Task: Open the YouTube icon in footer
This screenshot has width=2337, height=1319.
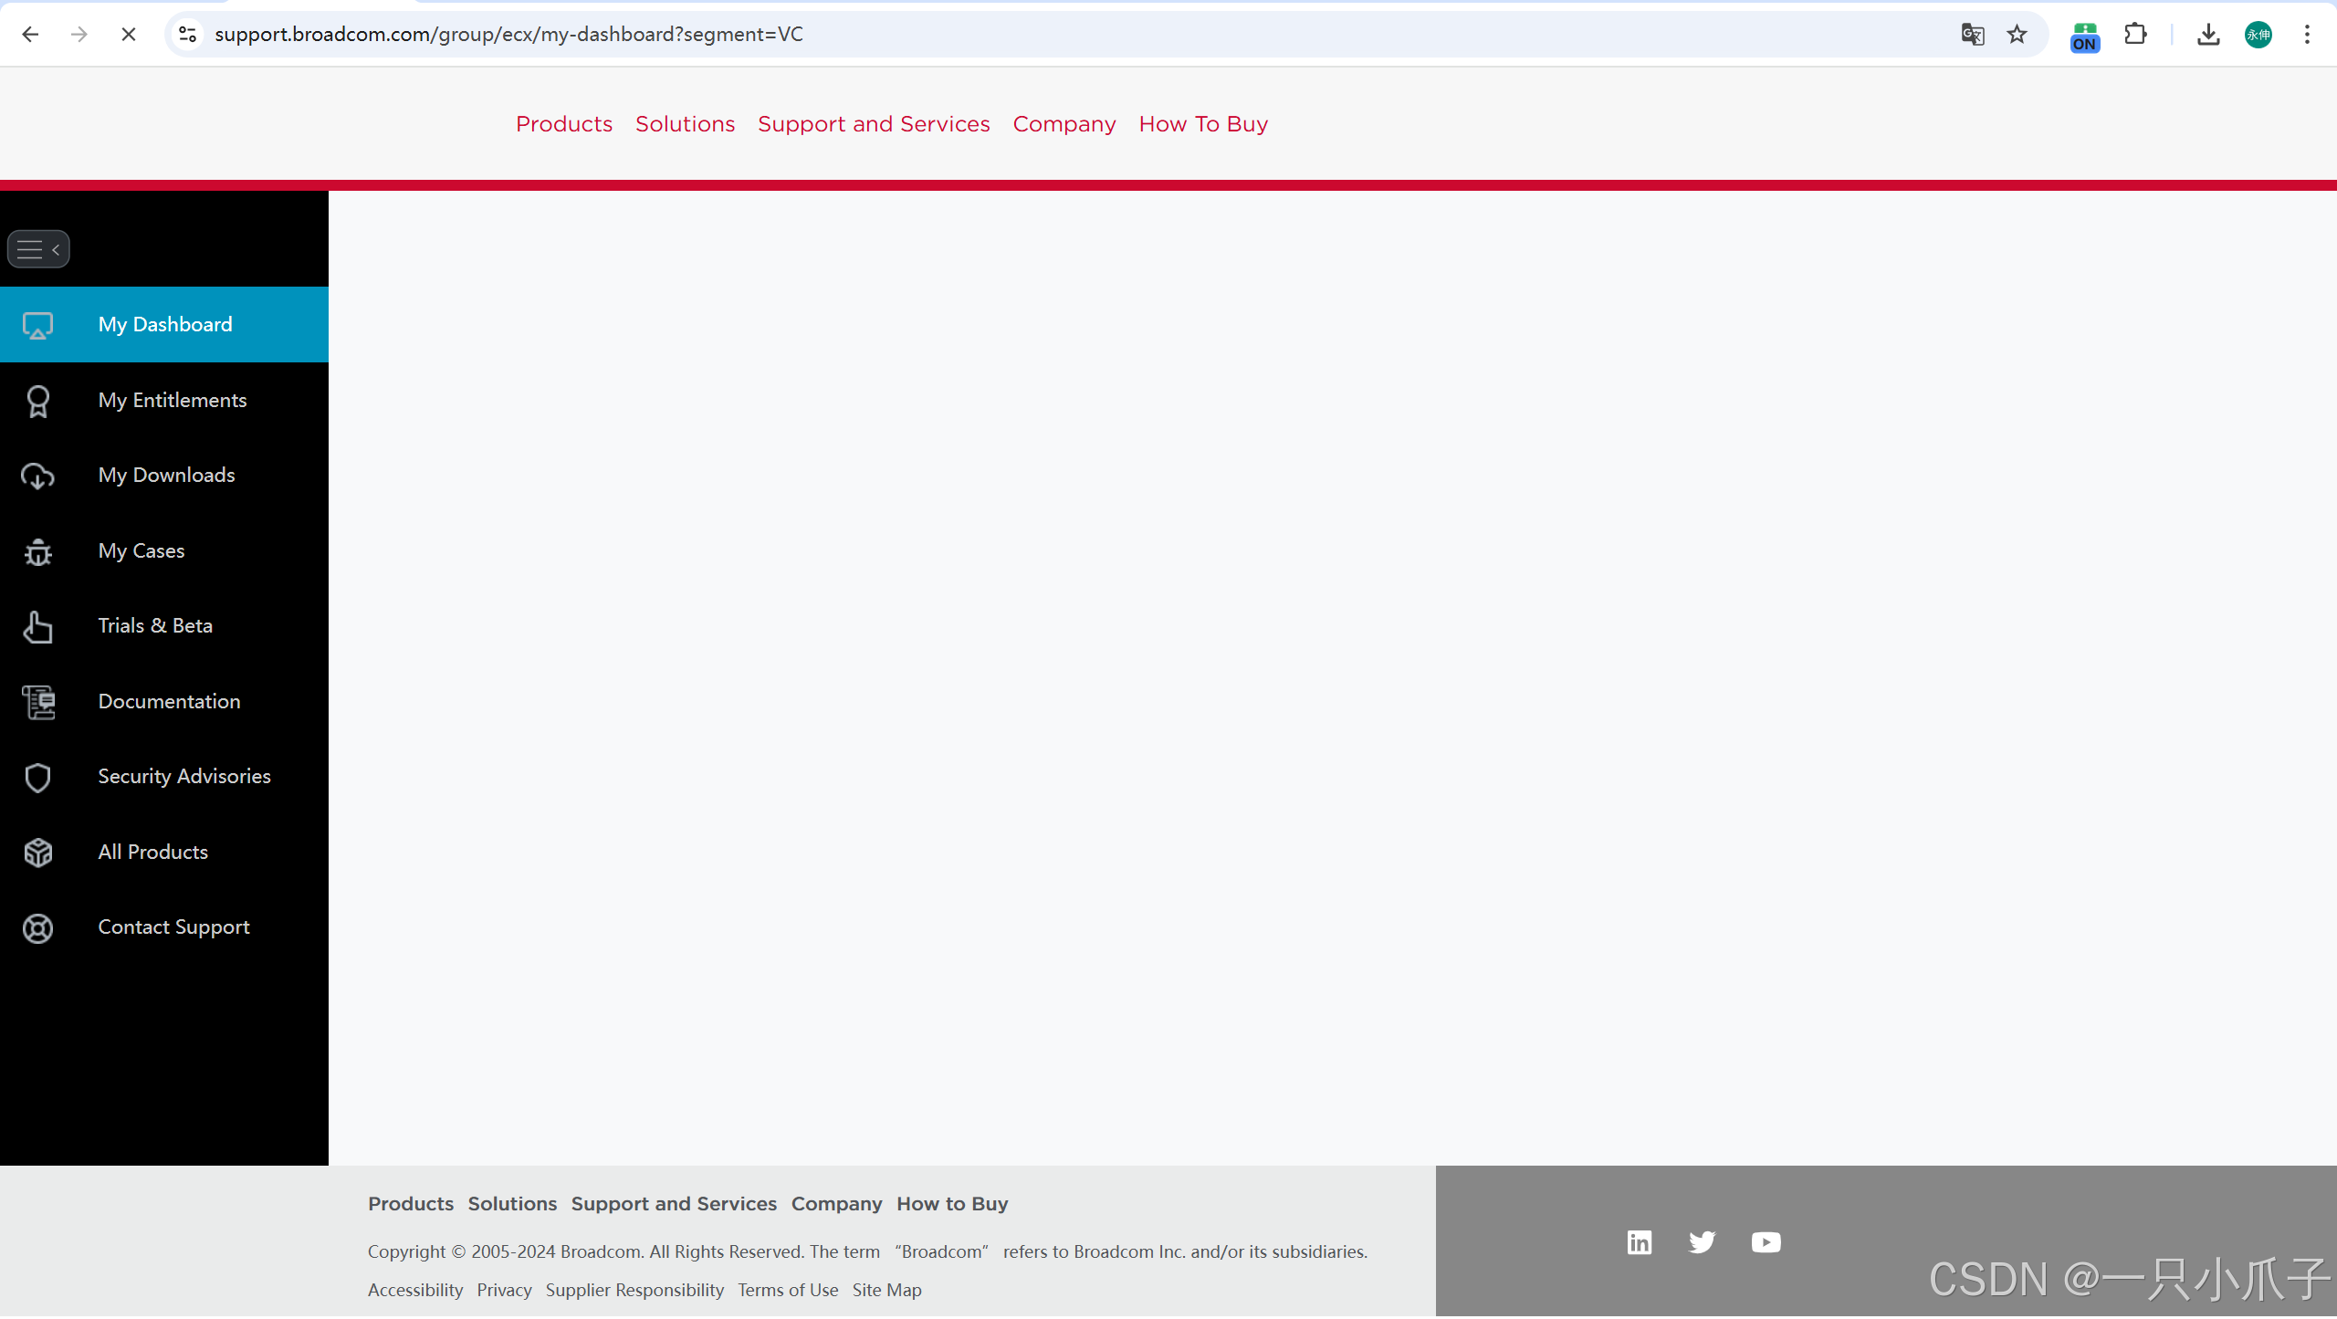Action: click(x=1765, y=1242)
